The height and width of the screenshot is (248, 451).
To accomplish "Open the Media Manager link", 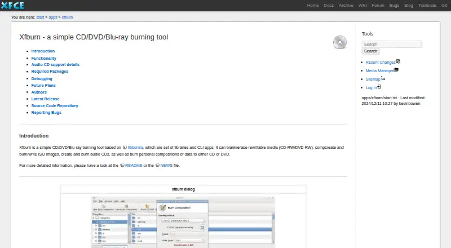I will tap(379, 71).
